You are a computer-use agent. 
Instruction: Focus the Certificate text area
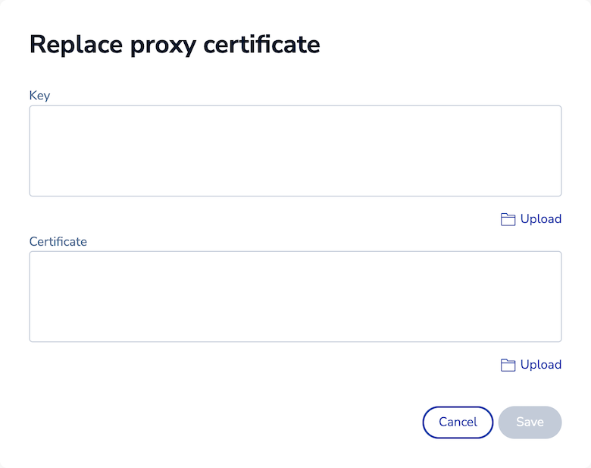295,297
